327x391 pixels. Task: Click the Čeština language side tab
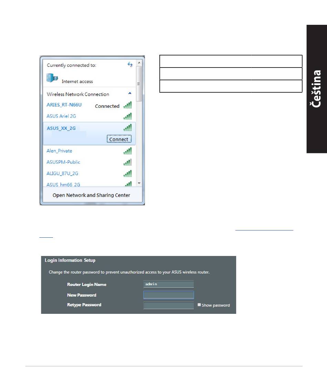tap(317, 89)
